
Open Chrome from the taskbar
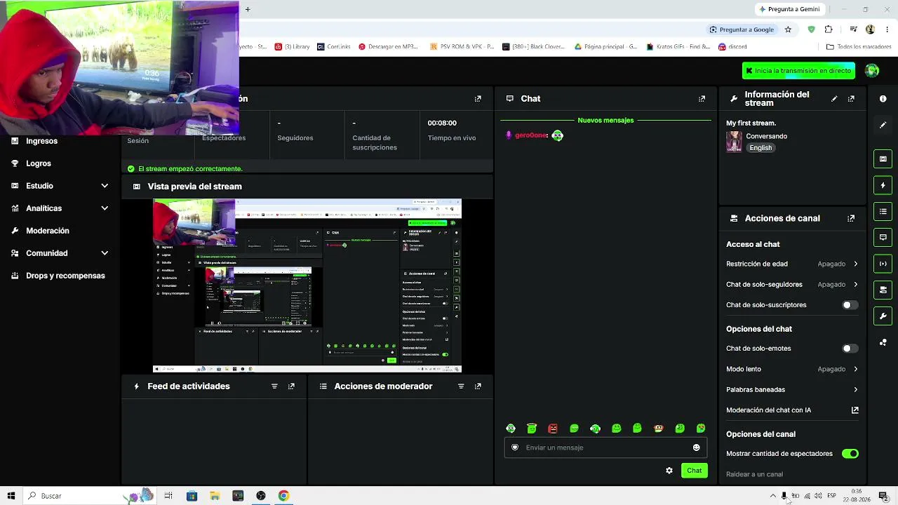coord(283,496)
